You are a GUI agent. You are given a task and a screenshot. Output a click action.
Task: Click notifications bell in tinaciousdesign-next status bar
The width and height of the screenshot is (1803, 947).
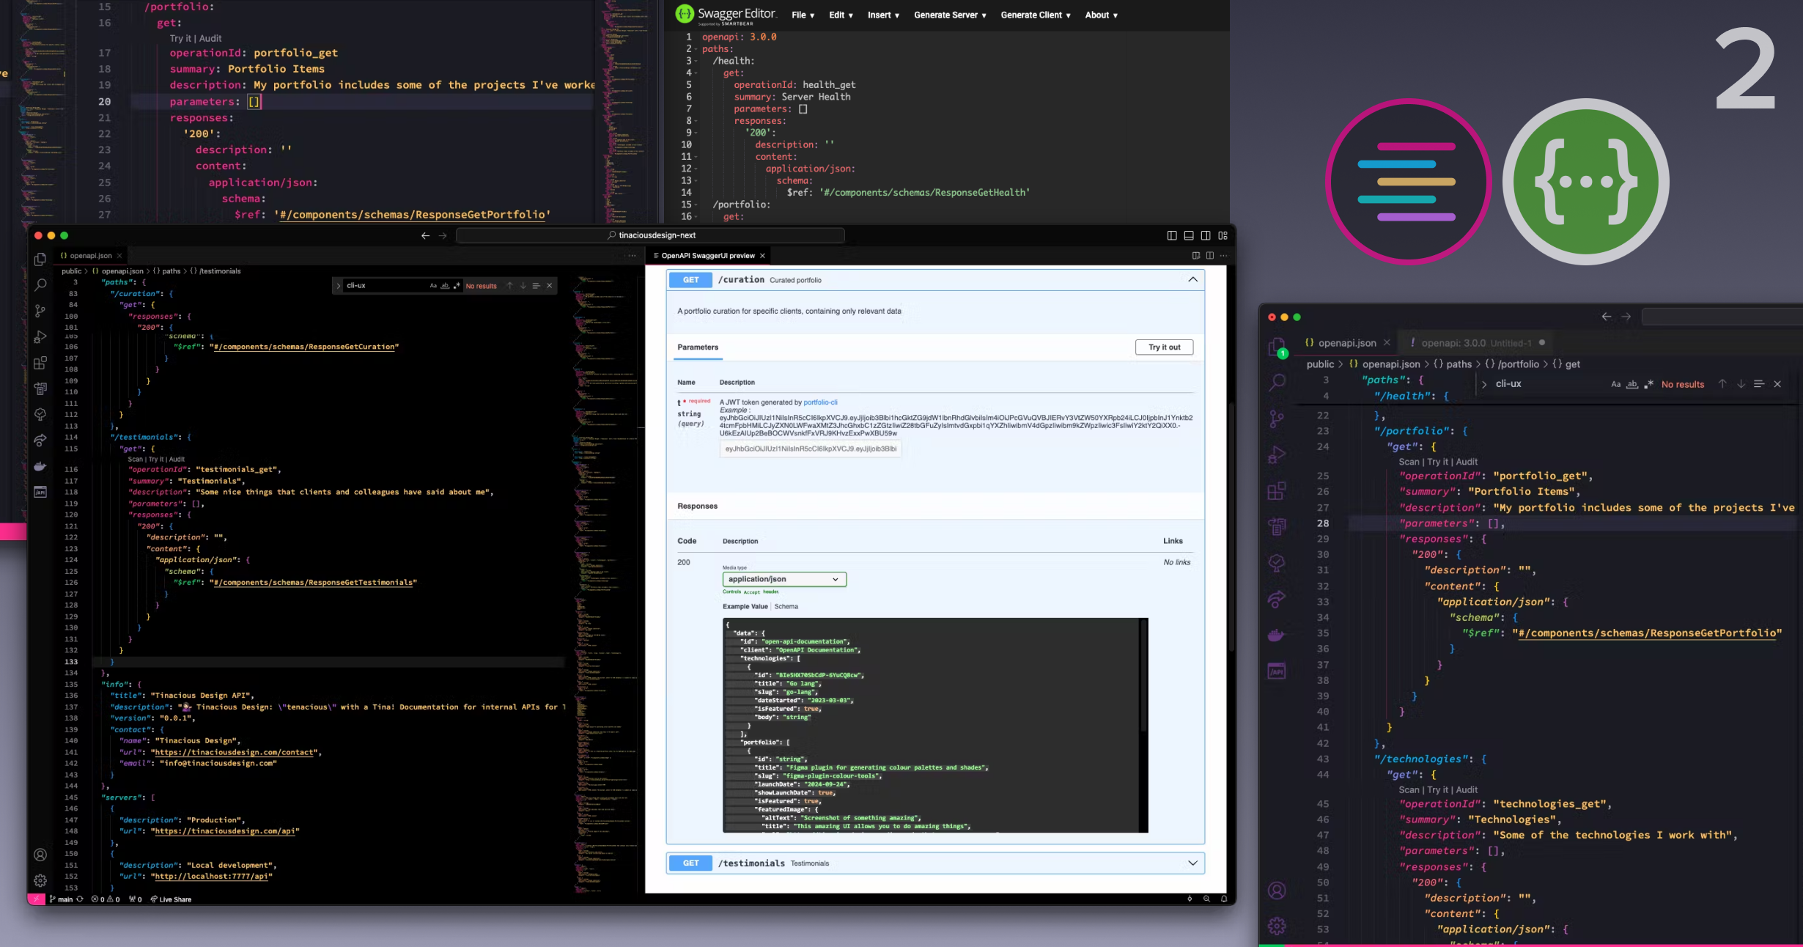click(1223, 899)
